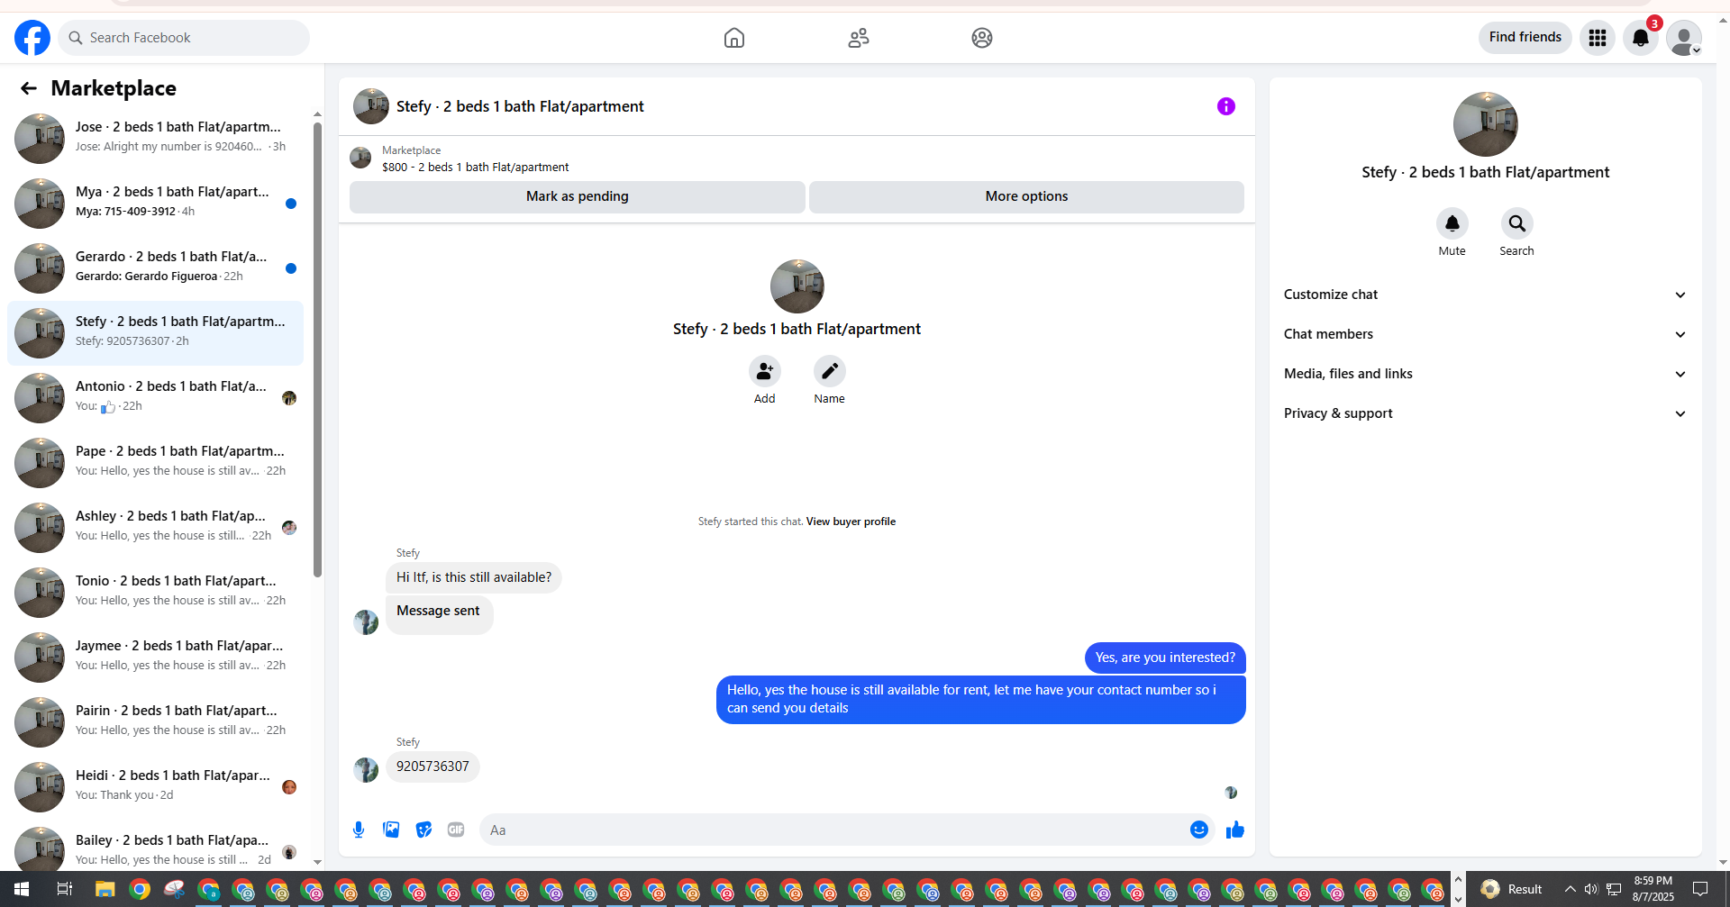Open Gerardo conversation

point(155,268)
